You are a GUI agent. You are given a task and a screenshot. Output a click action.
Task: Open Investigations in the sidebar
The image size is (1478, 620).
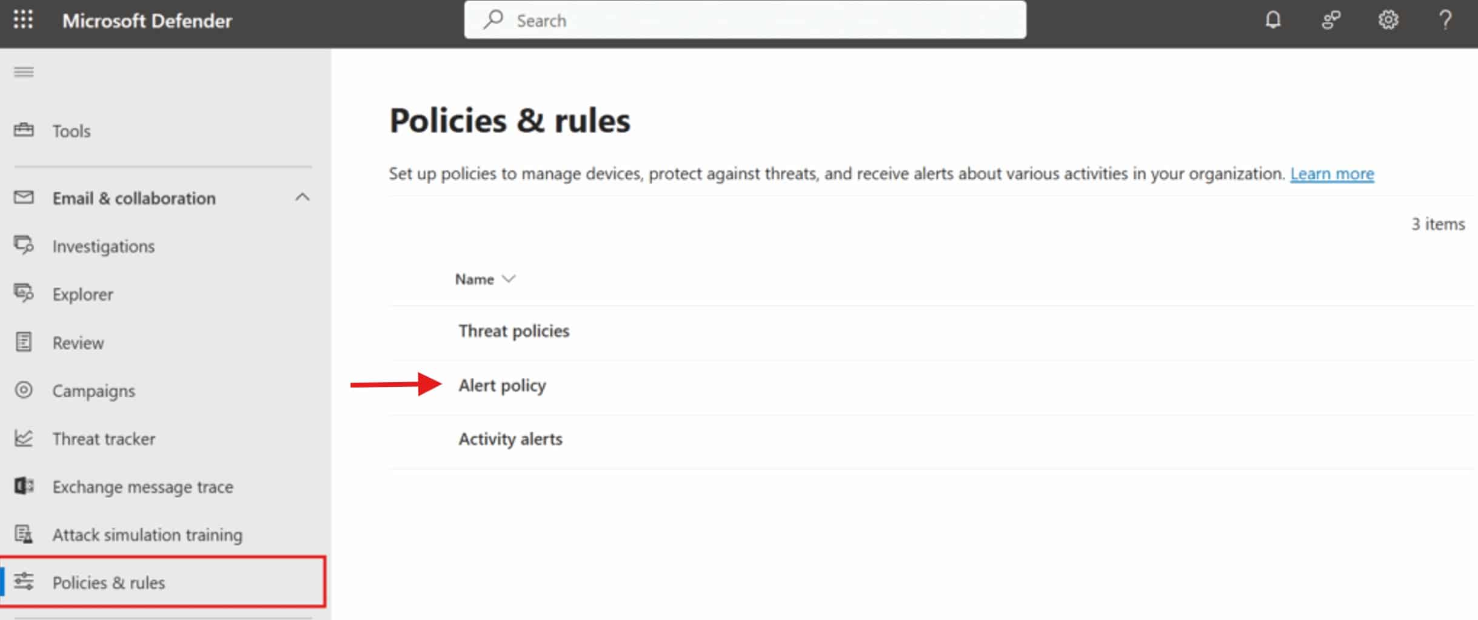pyautogui.click(x=103, y=246)
